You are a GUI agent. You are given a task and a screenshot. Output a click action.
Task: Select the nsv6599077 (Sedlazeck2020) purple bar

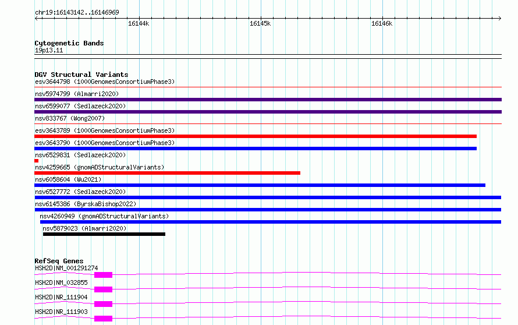268,112
